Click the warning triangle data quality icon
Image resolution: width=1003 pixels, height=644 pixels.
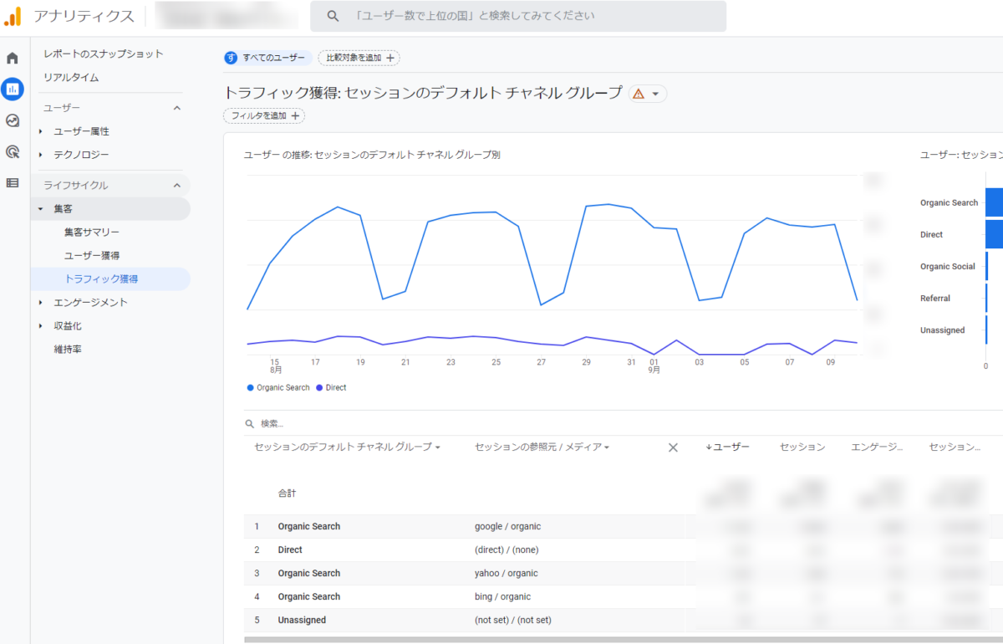(639, 94)
